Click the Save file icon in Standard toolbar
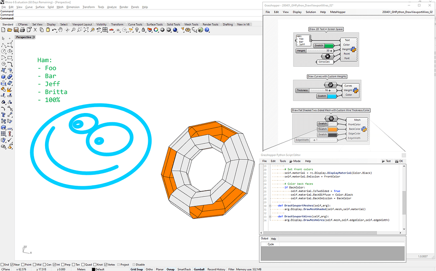 click(16, 30)
